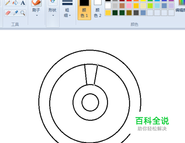Click the wedge between the two spoke lines
The width and height of the screenshot is (185, 143).
(91, 74)
